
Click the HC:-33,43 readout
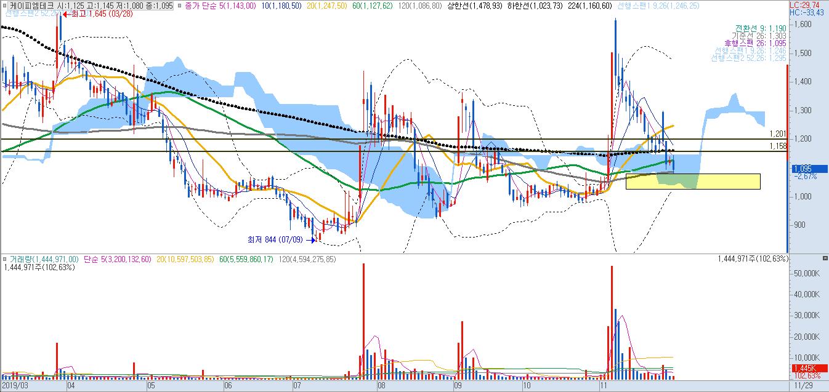807,12
